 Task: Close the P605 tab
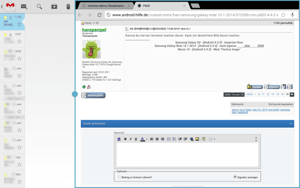click(184, 6)
